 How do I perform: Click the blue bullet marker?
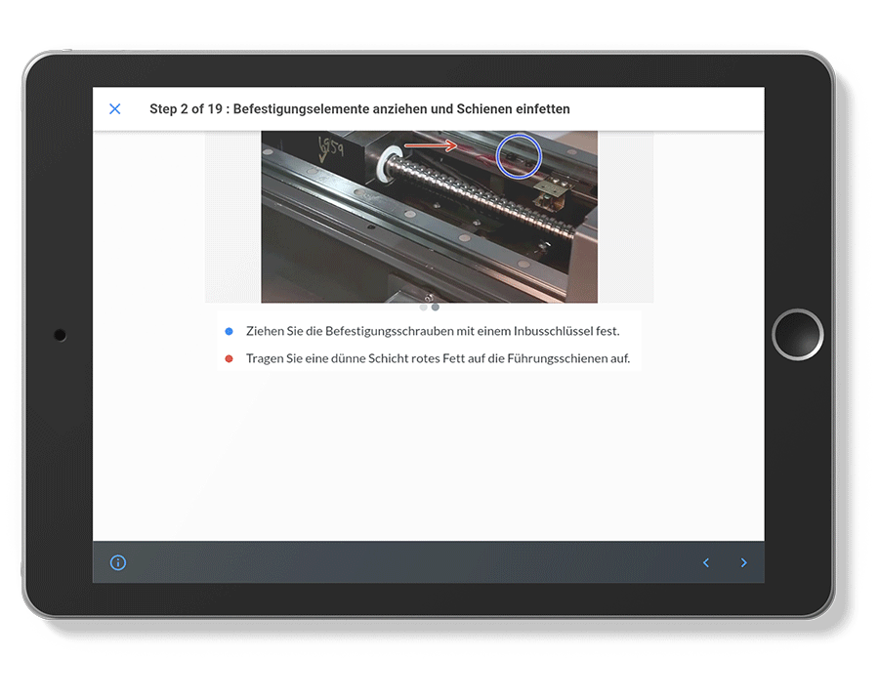point(229,332)
